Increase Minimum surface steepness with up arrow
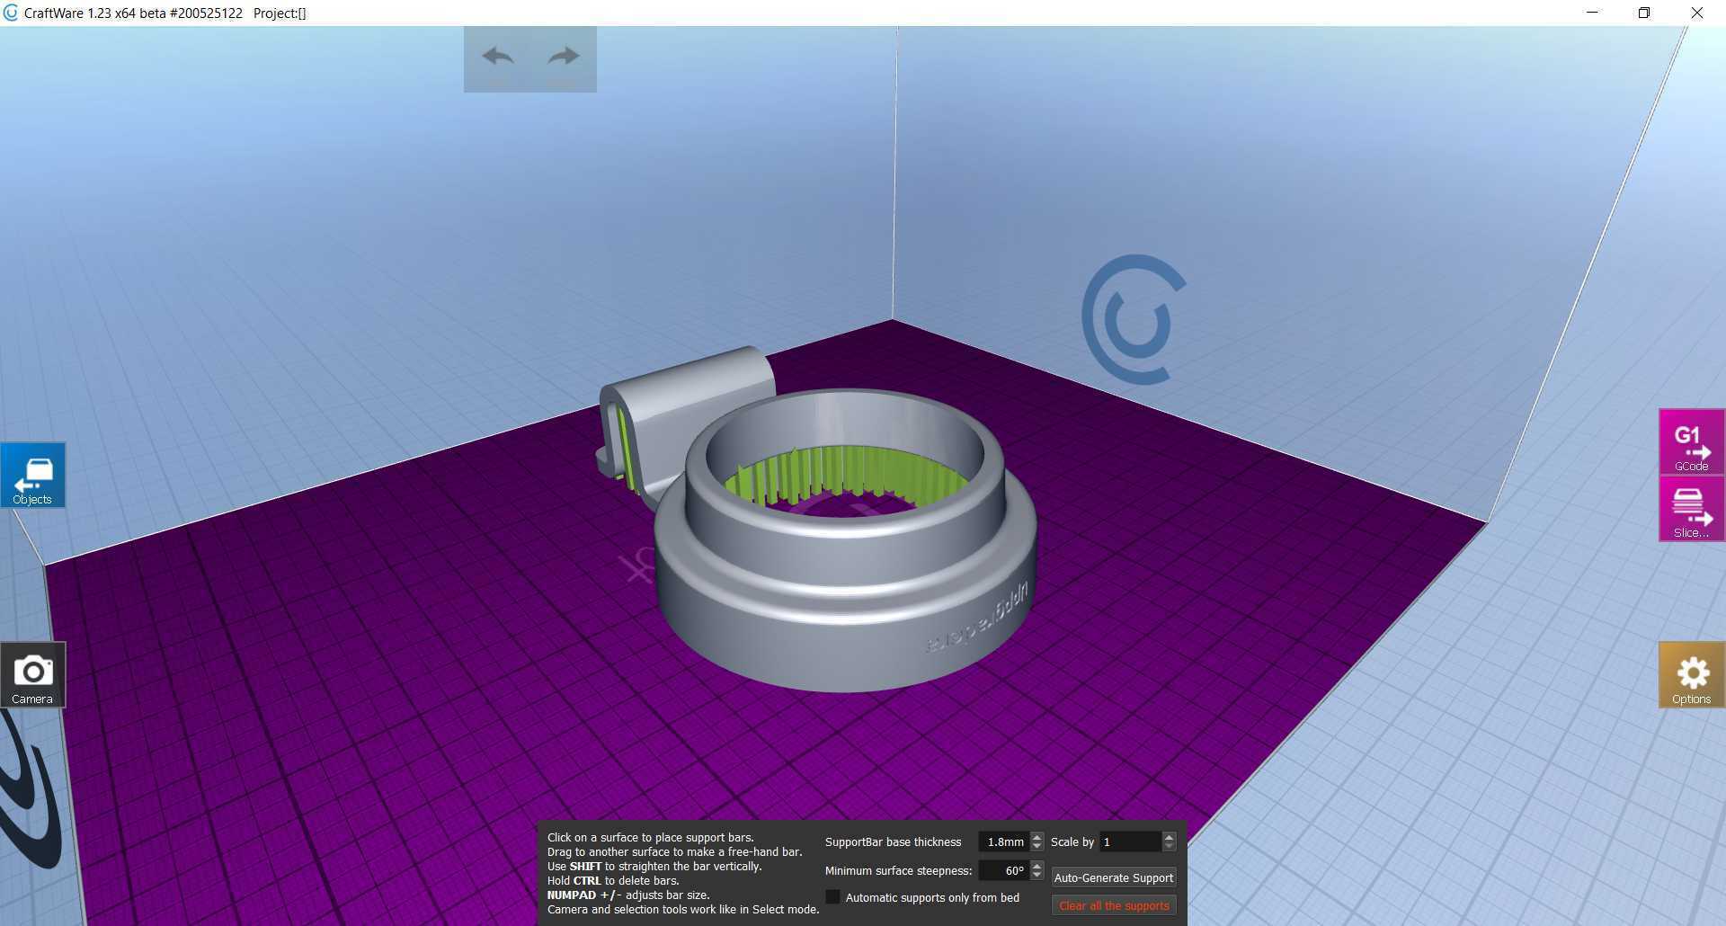 [x=1037, y=866]
